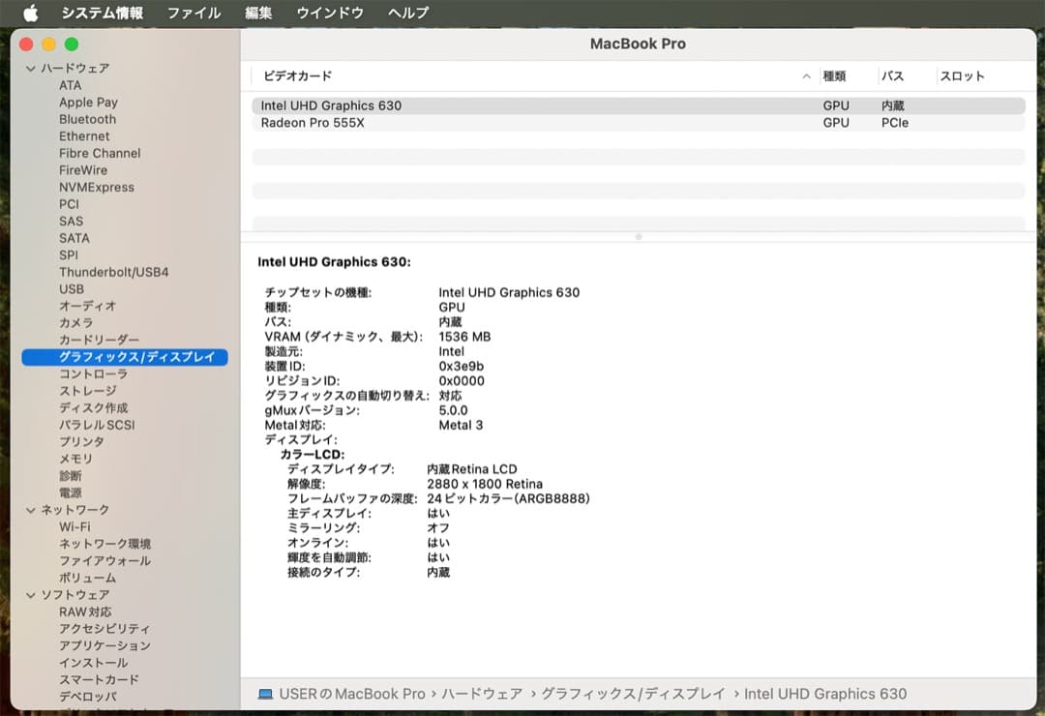Select 電源 in the sidebar
This screenshot has width=1045, height=716.
(x=70, y=492)
